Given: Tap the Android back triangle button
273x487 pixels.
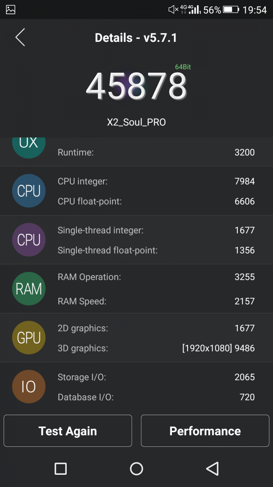Looking at the screenshot, I should coord(212,469).
